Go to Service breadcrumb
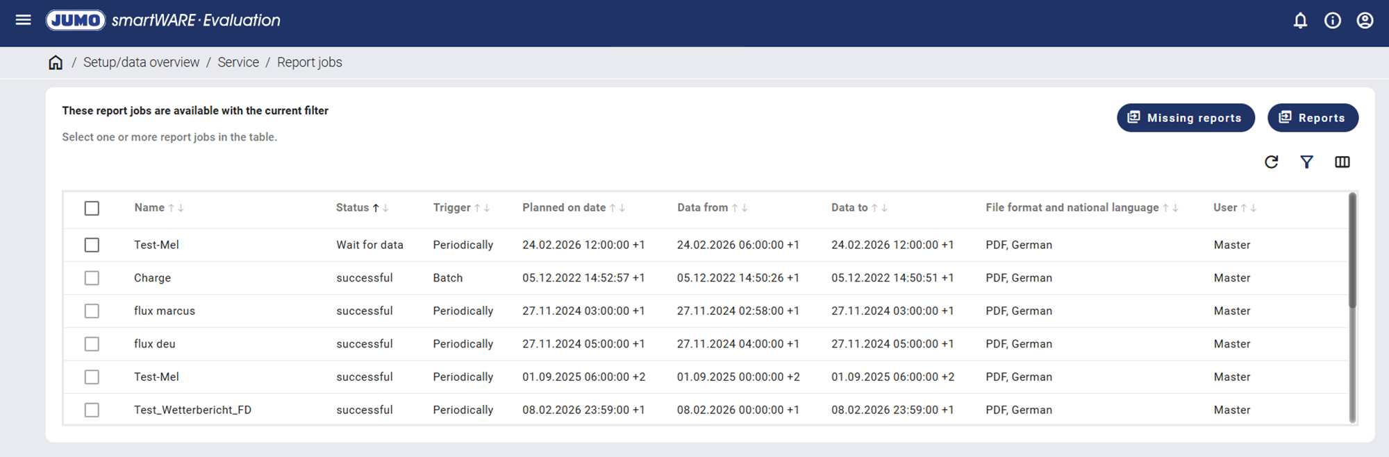Screen dimensions: 1389x457 238,62
